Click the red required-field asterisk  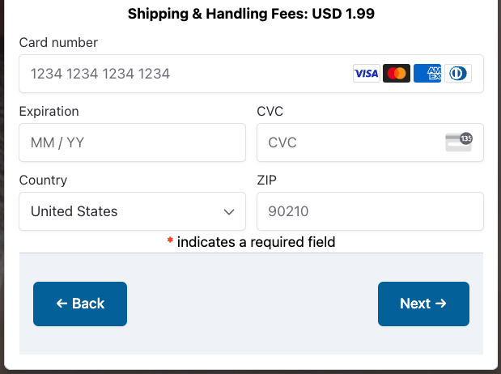(x=170, y=240)
